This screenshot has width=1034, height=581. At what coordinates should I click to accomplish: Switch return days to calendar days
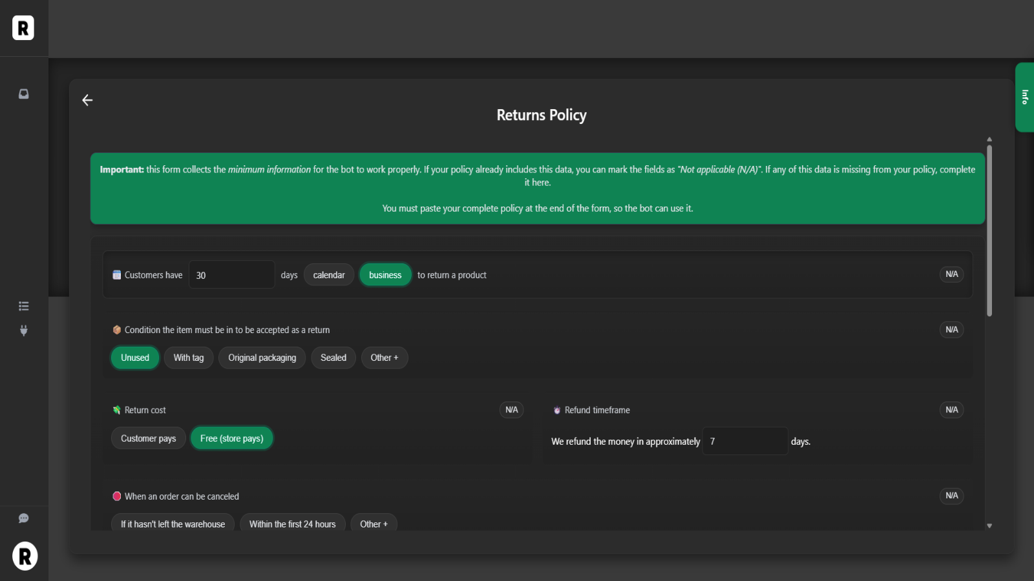pos(328,274)
